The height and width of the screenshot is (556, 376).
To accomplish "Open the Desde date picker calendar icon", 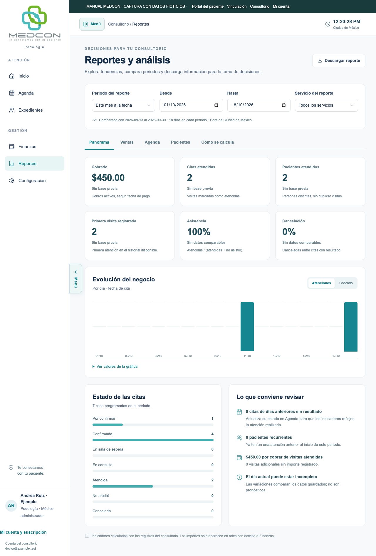I will [x=216, y=105].
